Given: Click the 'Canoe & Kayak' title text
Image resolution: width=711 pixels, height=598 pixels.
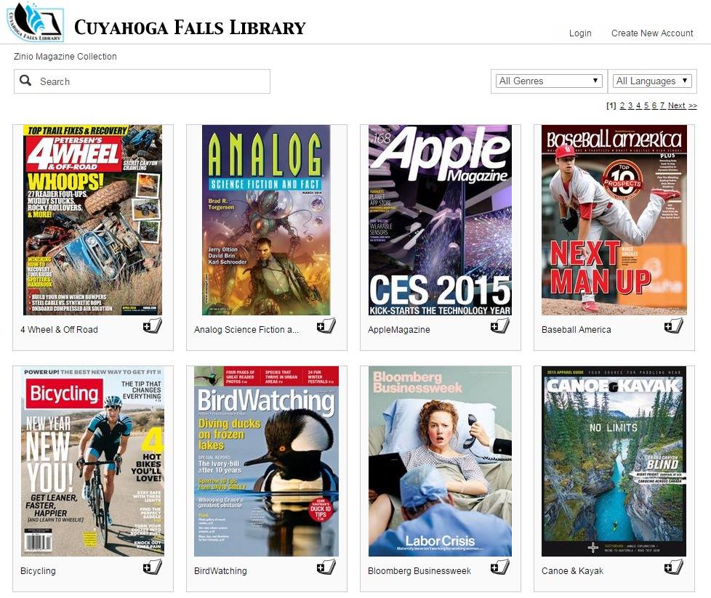Looking at the screenshot, I should [572, 571].
